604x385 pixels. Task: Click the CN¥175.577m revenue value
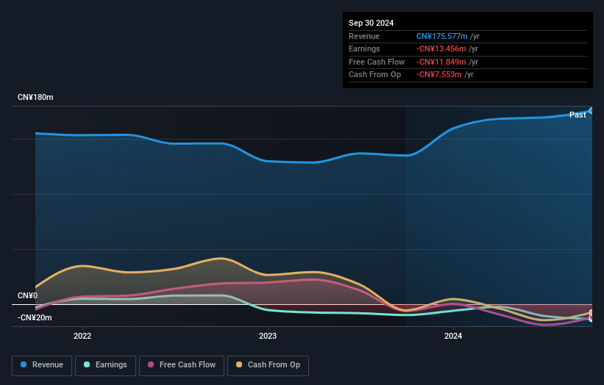(x=442, y=36)
